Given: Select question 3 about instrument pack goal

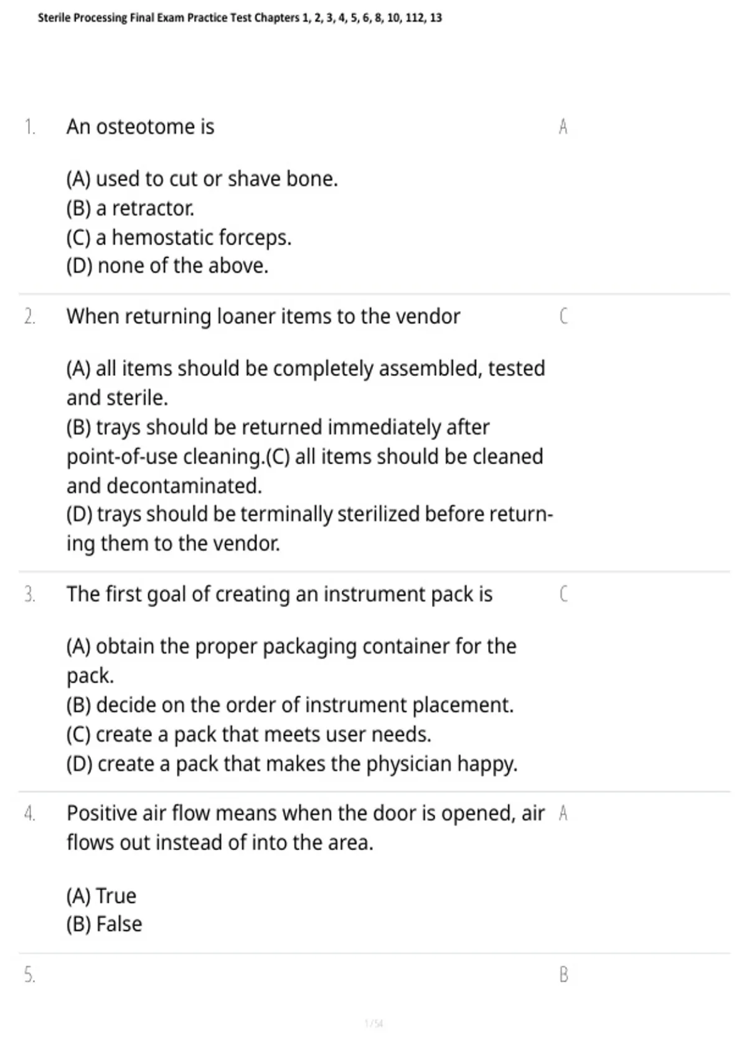Looking at the screenshot, I should point(280,594).
